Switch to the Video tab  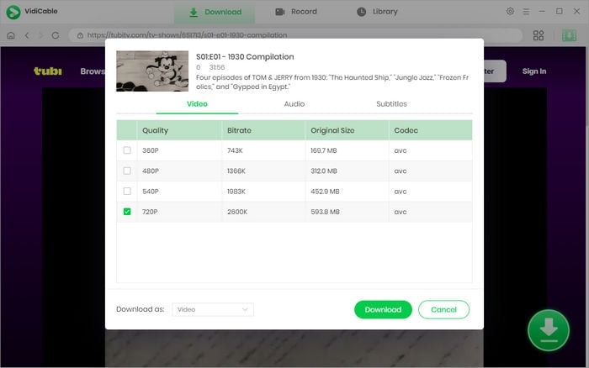(x=197, y=104)
